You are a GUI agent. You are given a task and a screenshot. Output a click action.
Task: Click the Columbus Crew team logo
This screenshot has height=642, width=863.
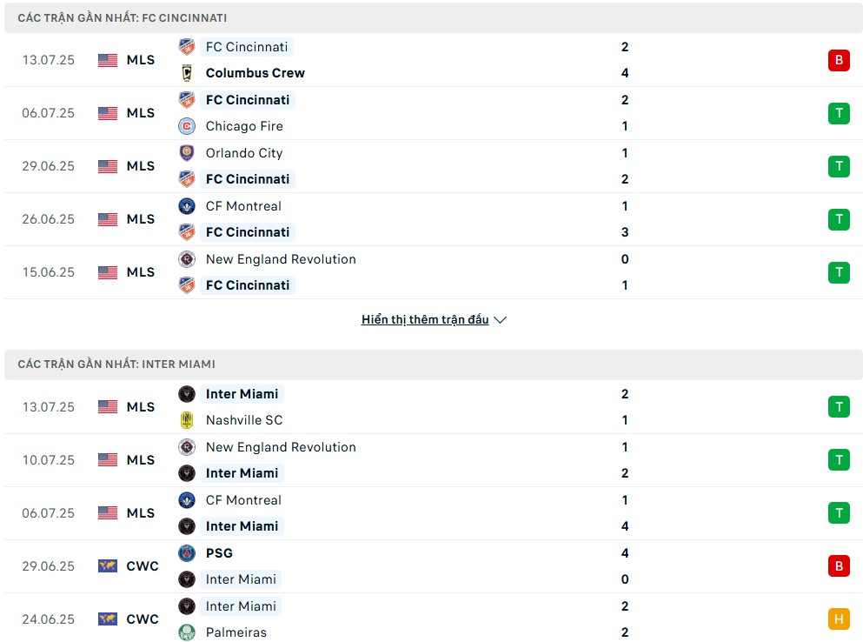pyautogui.click(x=187, y=73)
